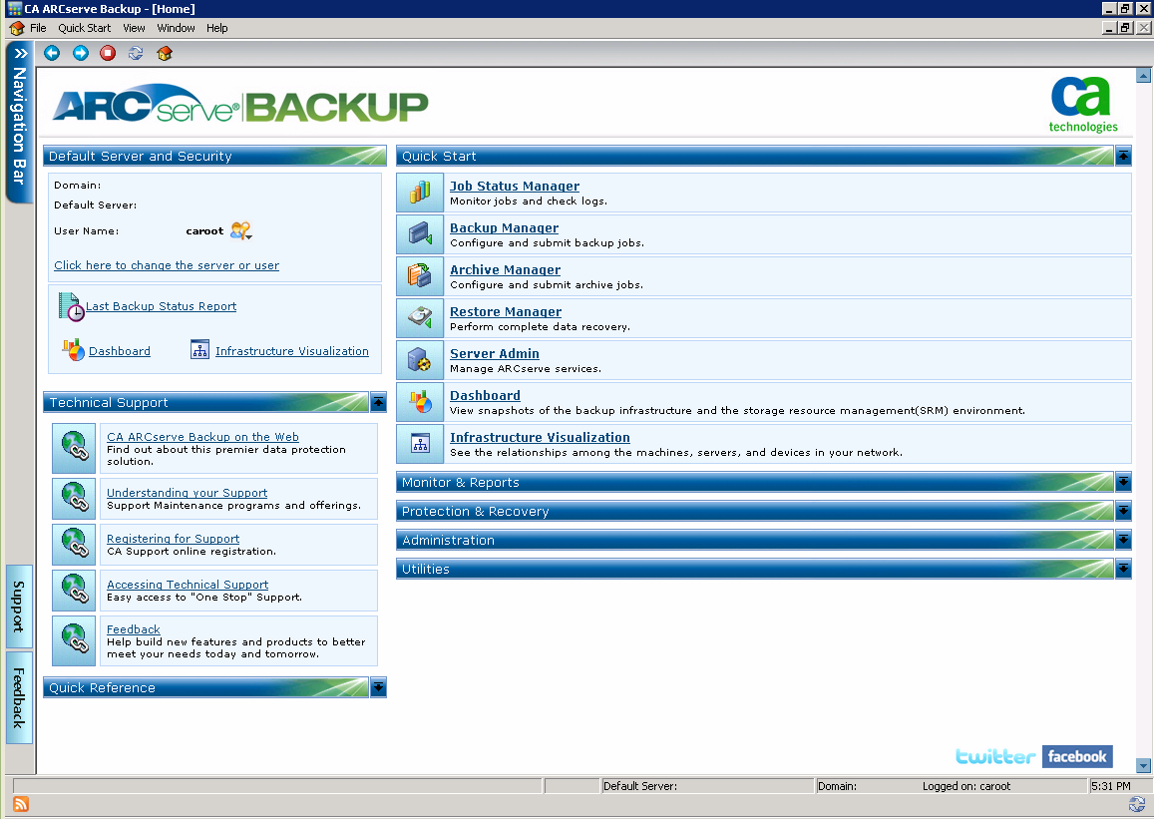Click the facebook button at the bottom
The image size is (1154, 819).
[1076, 756]
